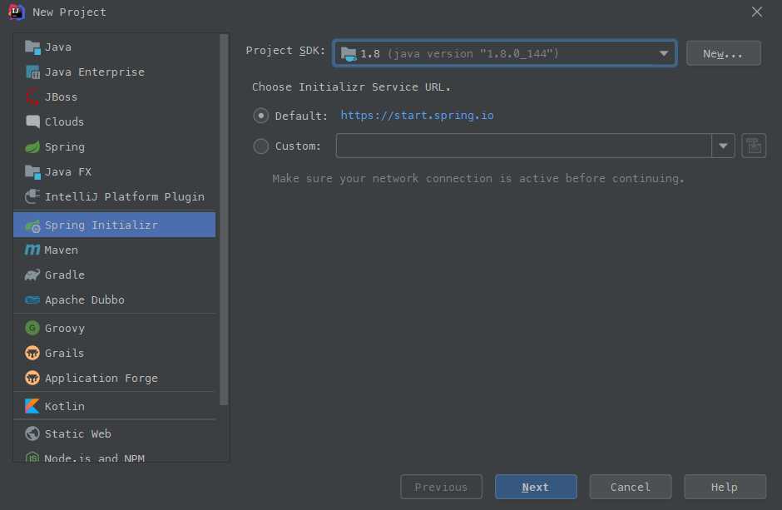Choose Java project type

[x=115, y=47]
